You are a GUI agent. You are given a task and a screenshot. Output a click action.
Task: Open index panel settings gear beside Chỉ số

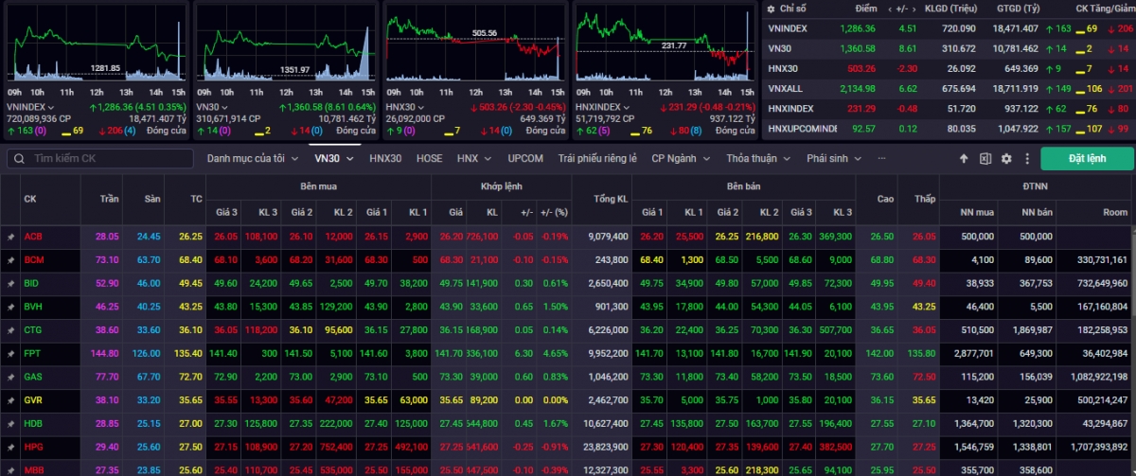coord(772,9)
